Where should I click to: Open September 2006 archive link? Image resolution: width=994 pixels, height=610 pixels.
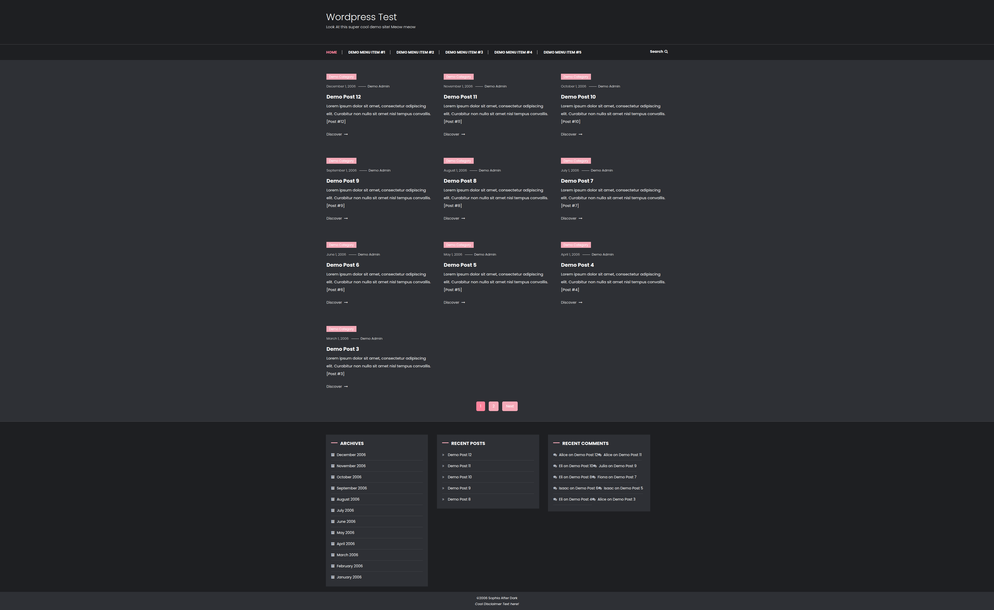tap(352, 488)
